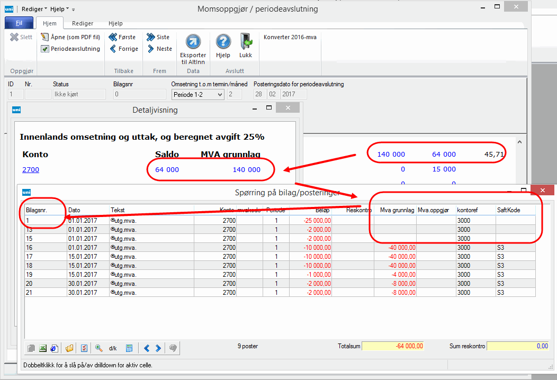Viewport: 557px width, 380px height.
Task: Click Konverter 2016-mva button
Action: 290,37
